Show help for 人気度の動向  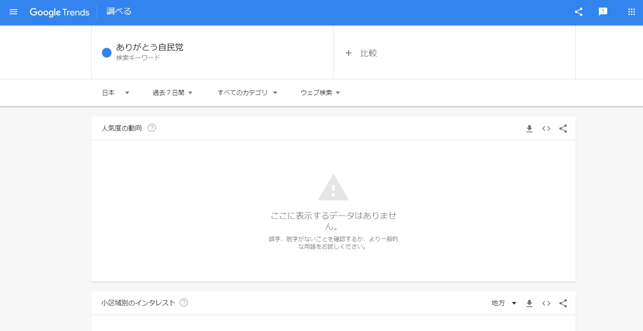[152, 128]
